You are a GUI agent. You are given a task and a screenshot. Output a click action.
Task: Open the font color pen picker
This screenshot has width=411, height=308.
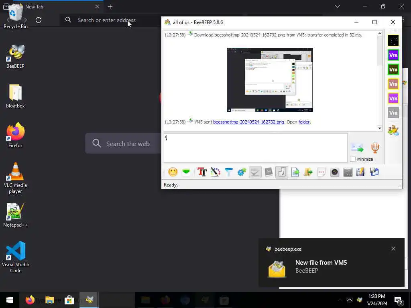[x=215, y=172]
